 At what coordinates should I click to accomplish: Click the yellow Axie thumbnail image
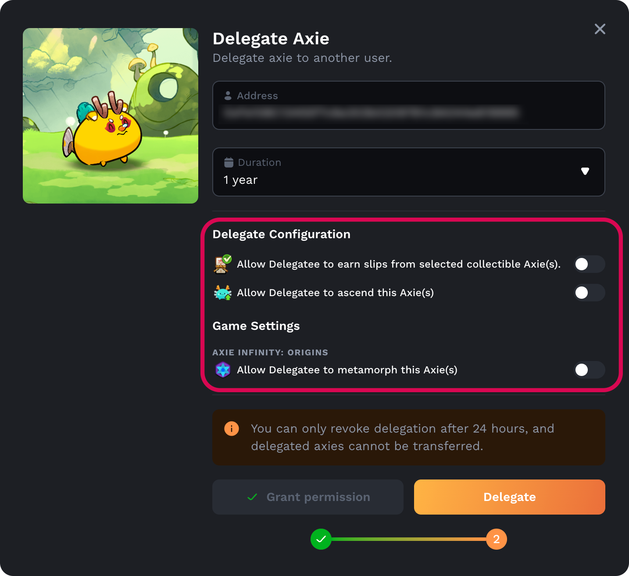coord(110,115)
